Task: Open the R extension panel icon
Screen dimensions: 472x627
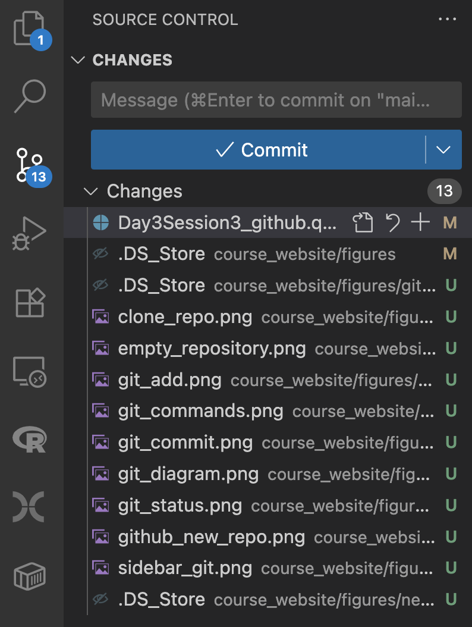Action: pos(30,439)
